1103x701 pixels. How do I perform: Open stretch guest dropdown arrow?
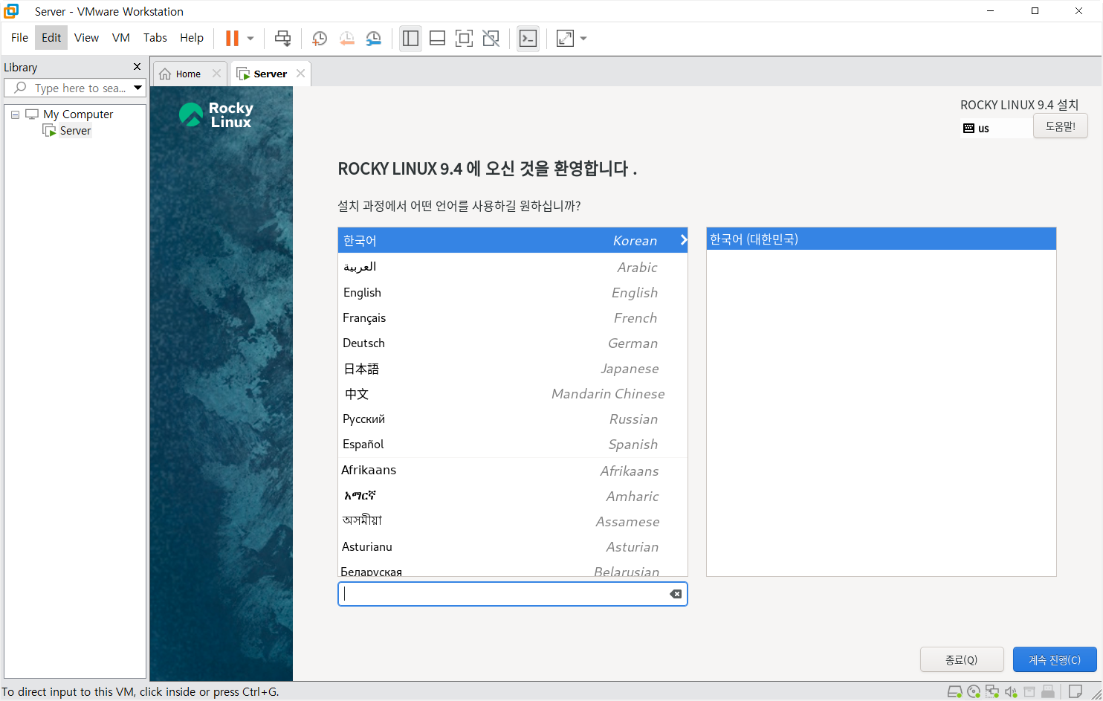click(x=583, y=39)
